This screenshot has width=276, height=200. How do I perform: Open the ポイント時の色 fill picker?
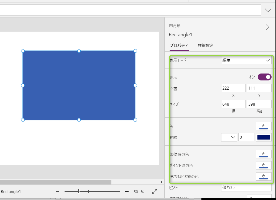(x=264, y=165)
